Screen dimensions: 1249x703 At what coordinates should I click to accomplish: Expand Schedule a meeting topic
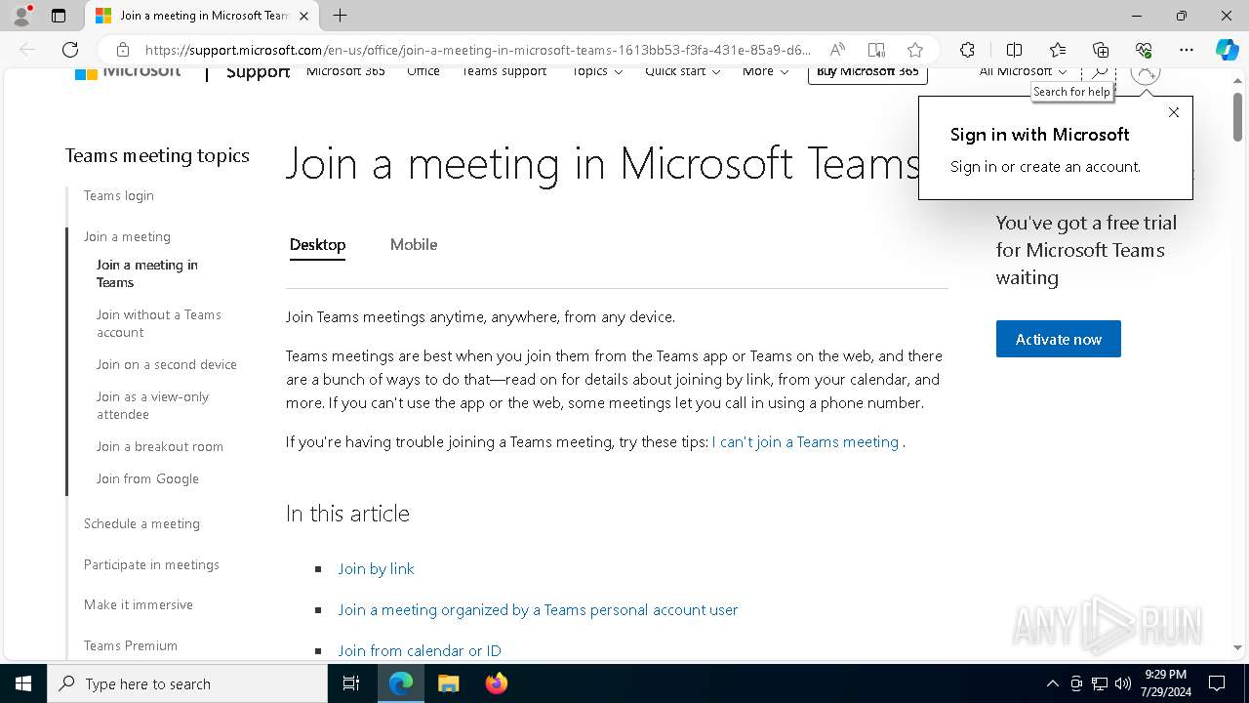pos(141,523)
